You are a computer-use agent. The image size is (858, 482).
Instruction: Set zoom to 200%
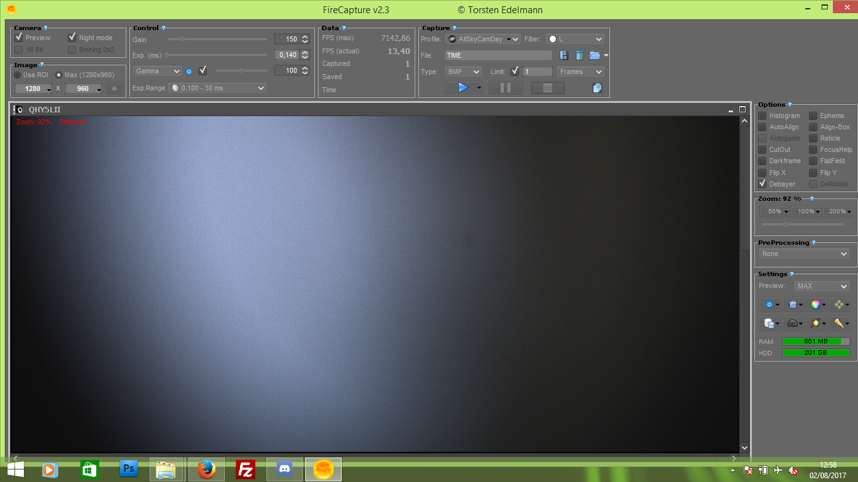click(837, 212)
